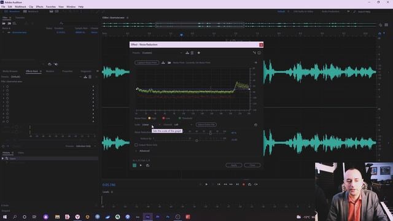Viewport: 393px width, 221px height.
Task: Open Windows Start menu
Action: point(4,217)
